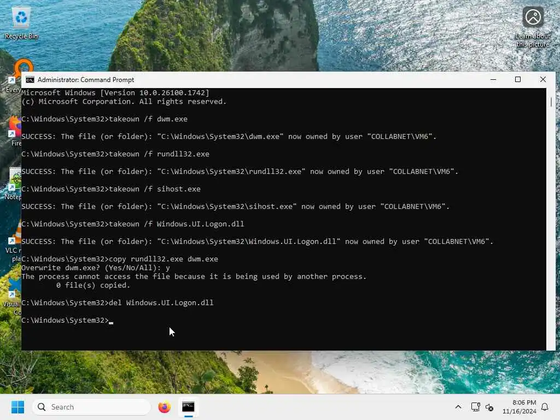Show hidden system tray icons
This screenshot has width=560, height=420.
tap(458, 407)
